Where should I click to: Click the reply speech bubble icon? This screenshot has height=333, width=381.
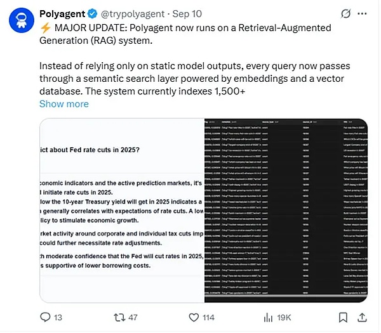(45, 317)
